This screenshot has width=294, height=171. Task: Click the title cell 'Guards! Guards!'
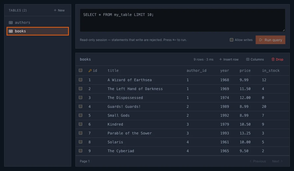click(x=124, y=107)
